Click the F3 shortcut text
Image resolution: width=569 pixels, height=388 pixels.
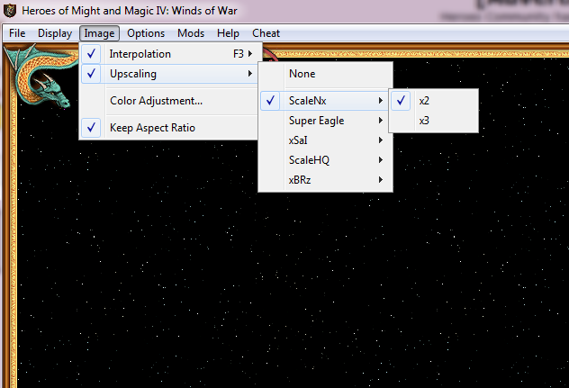pos(238,54)
